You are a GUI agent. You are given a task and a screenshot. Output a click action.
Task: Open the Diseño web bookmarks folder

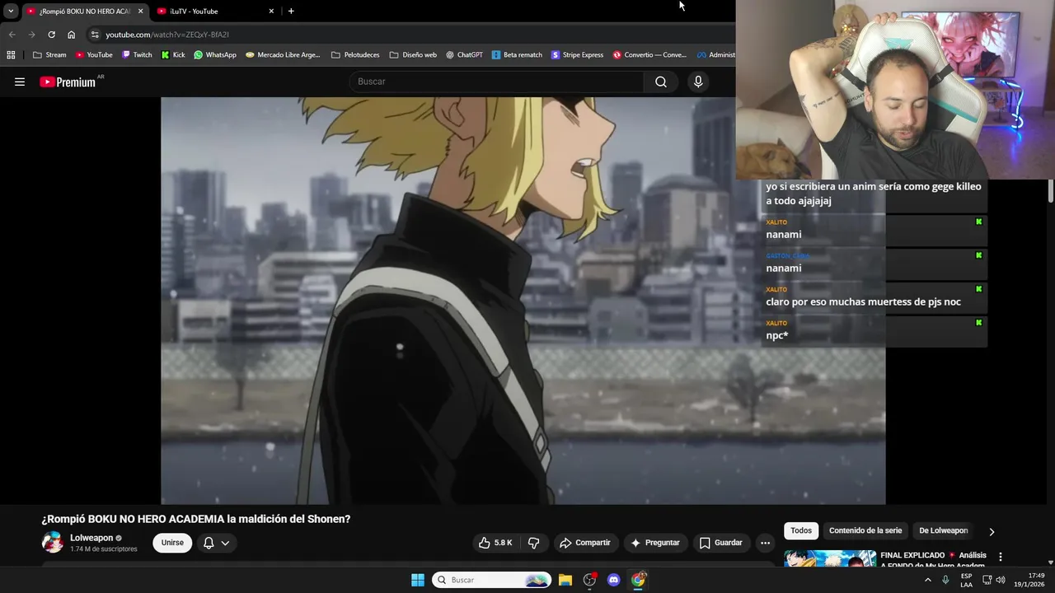(x=413, y=55)
